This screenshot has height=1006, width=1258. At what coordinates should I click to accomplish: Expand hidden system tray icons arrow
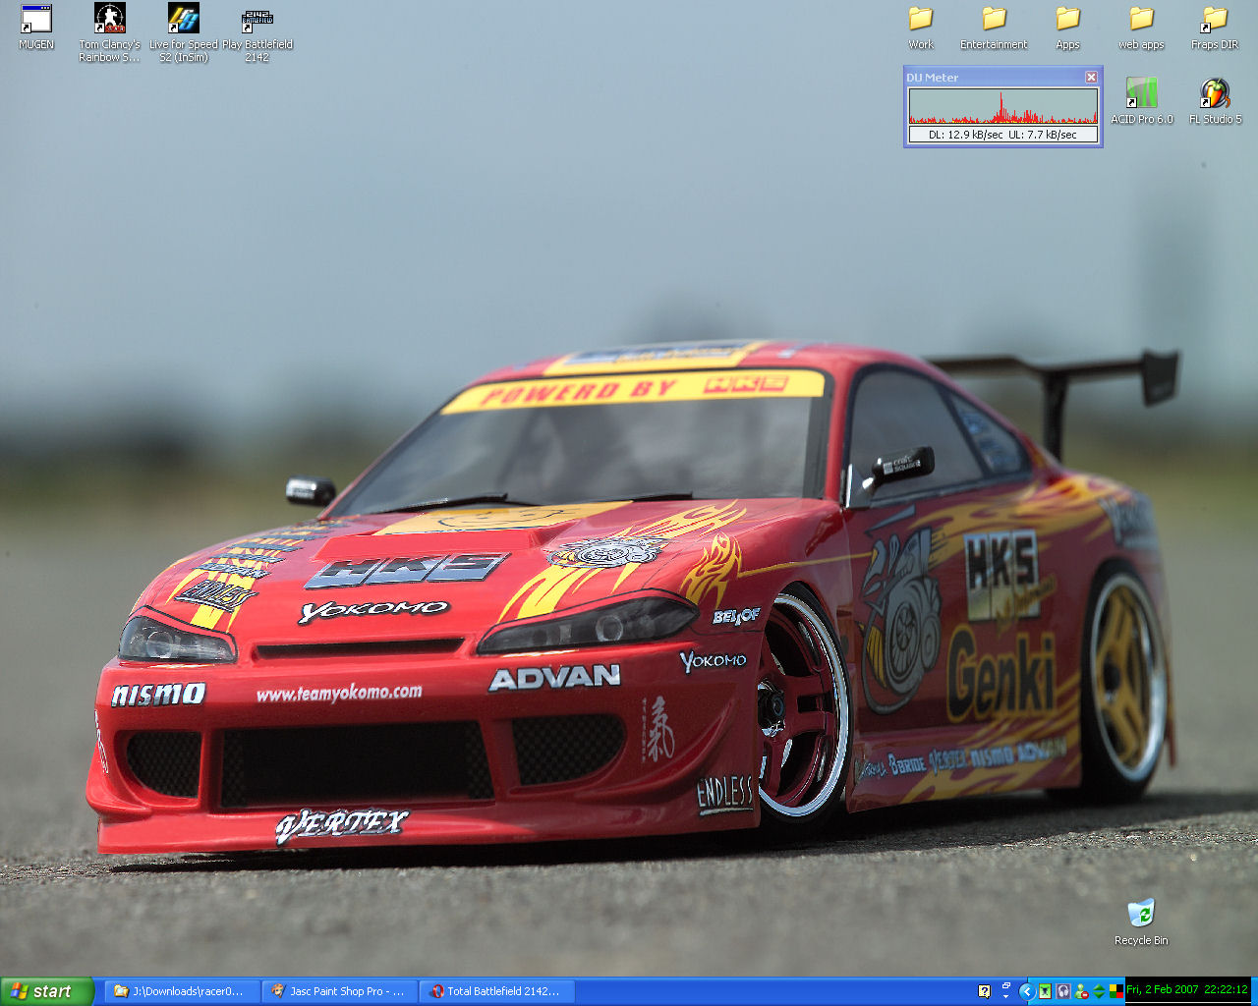pyautogui.click(x=1027, y=991)
